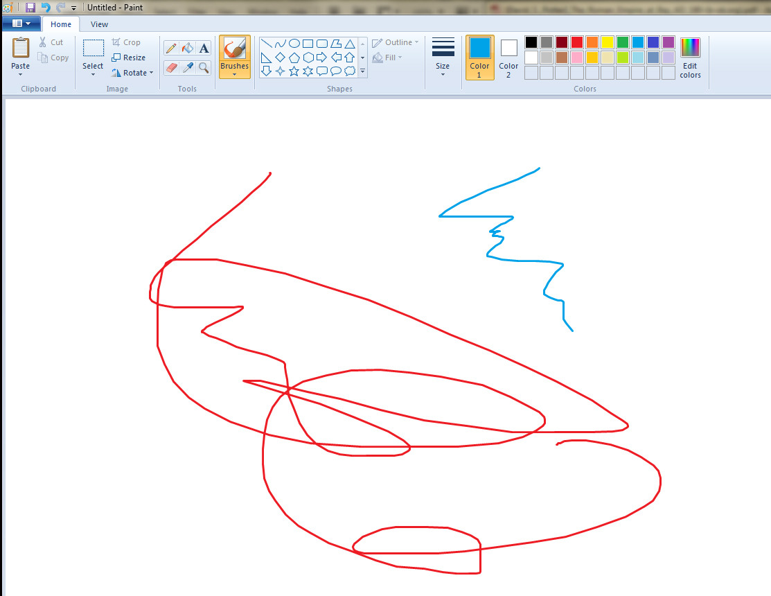Image resolution: width=771 pixels, height=596 pixels.
Task: Select the Fill with color tool
Action: (187, 48)
